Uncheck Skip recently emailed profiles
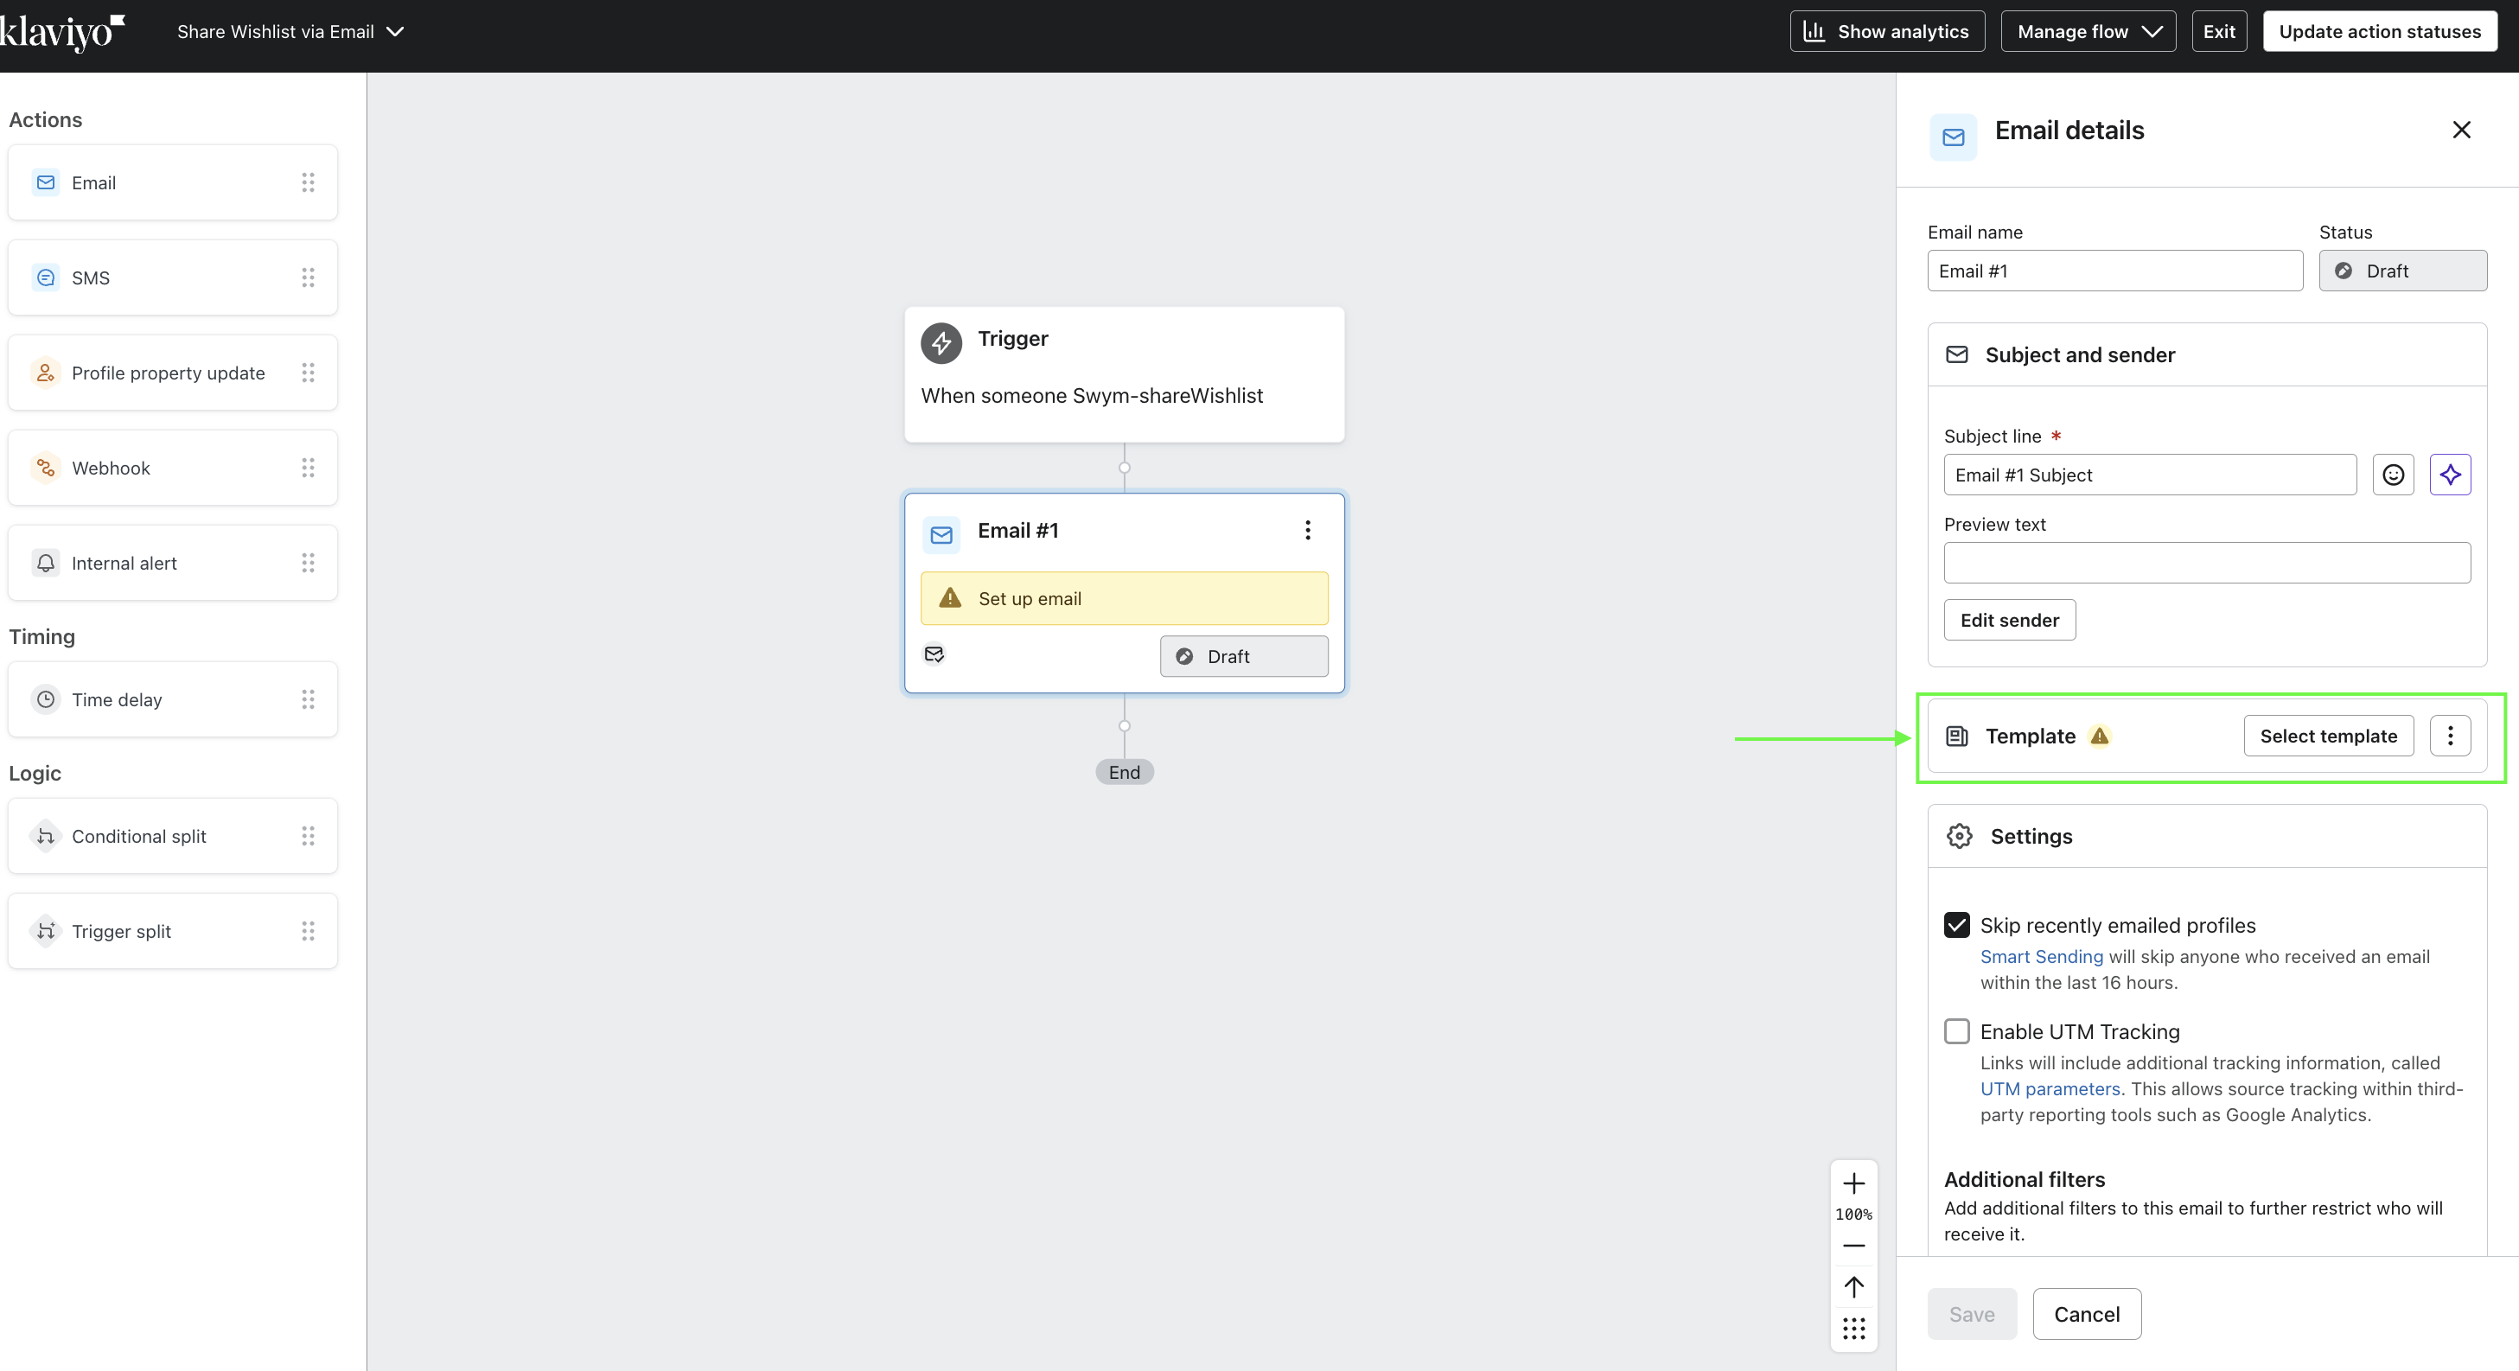The height and width of the screenshot is (1371, 2519). pos(1955,925)
